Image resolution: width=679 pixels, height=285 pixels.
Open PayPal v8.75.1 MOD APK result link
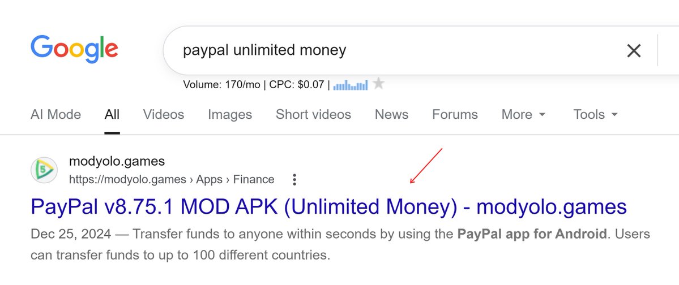pos(328,207)
